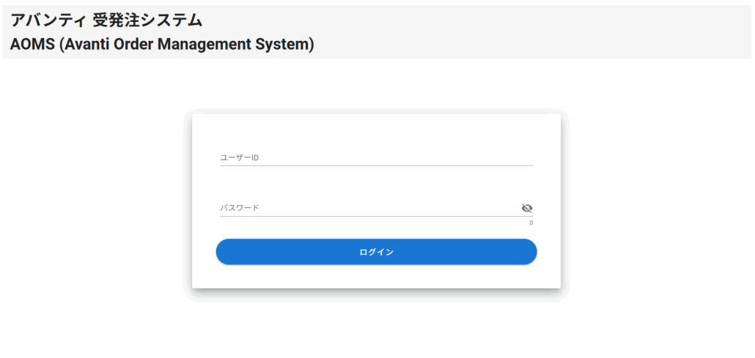
Task: Toggle password visibility with the eye icon
Action: (x=526, y=208)
